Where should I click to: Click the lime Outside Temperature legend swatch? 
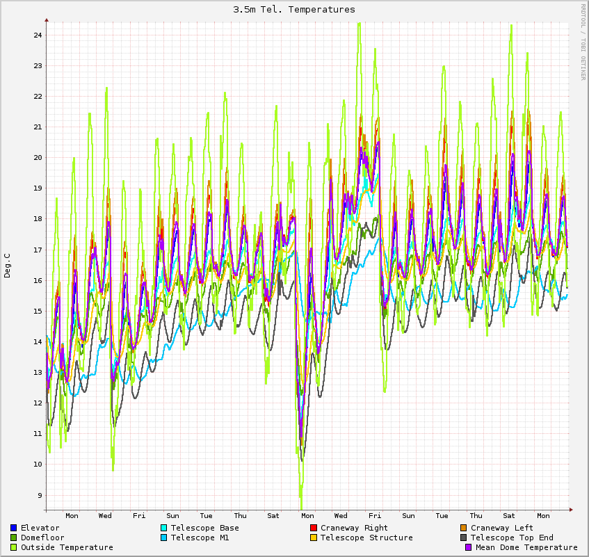tap(13, 547)
